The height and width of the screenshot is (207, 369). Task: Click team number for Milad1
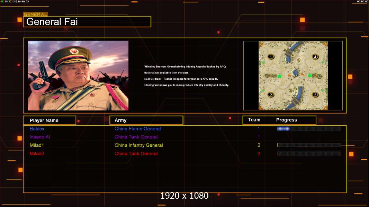(x=259, y=145)
